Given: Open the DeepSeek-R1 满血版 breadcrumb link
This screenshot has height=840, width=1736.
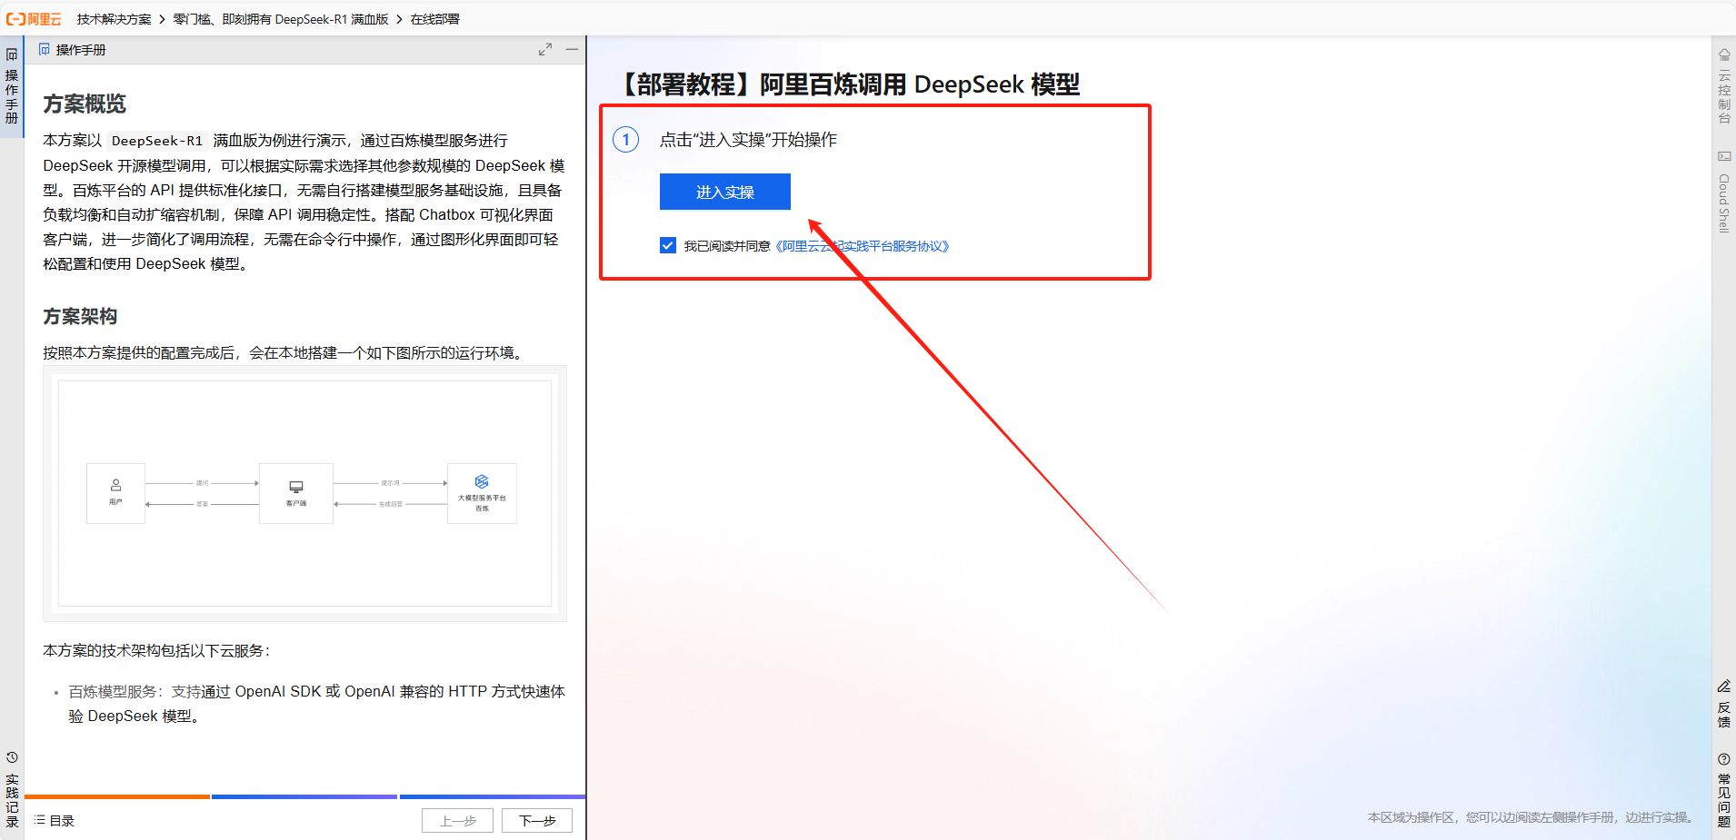Looking at the screenshot, I should tap(281, 19).
